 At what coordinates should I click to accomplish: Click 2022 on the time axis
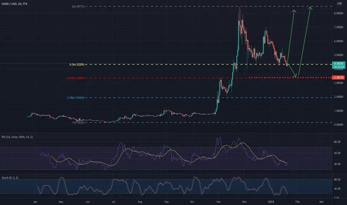(x=271, y=202)
